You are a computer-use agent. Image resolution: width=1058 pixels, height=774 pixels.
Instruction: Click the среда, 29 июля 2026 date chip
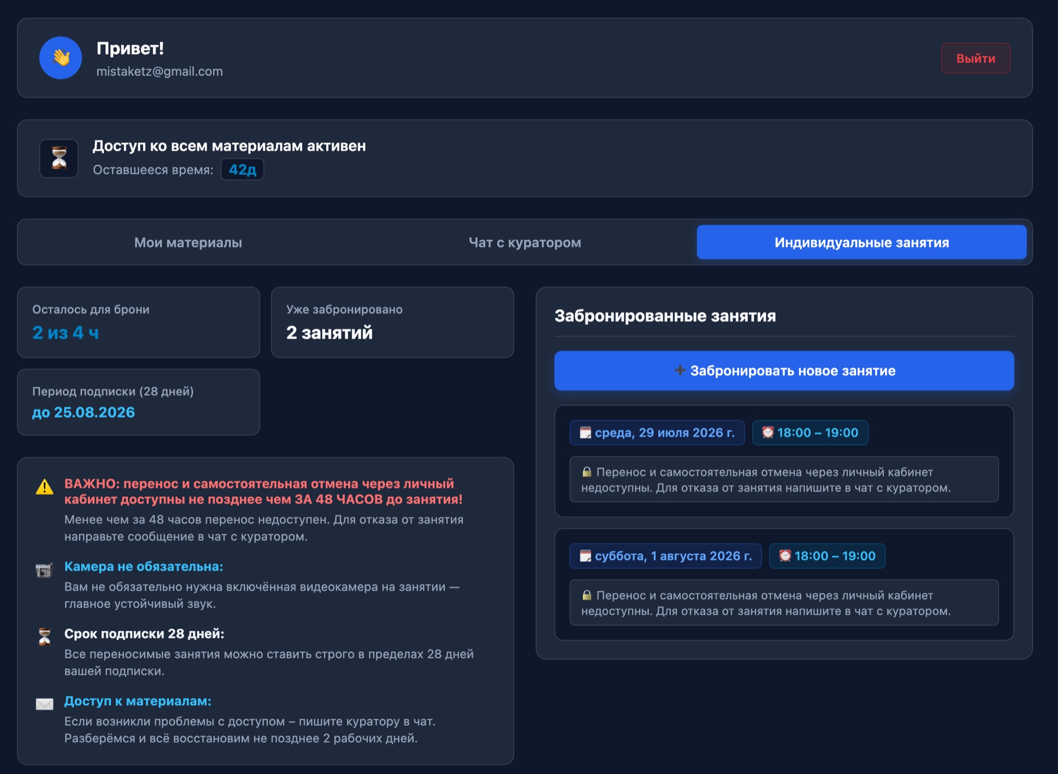657,432
